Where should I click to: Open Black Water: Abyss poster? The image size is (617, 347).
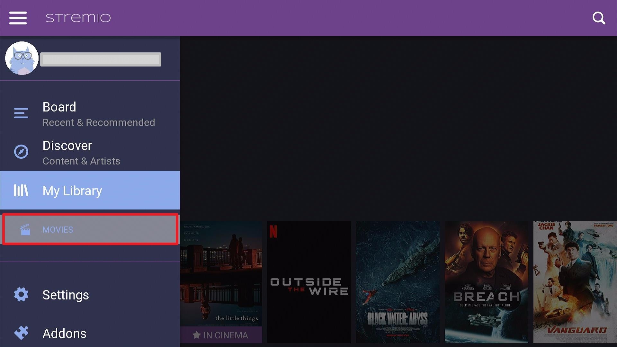tap(398, 282)
